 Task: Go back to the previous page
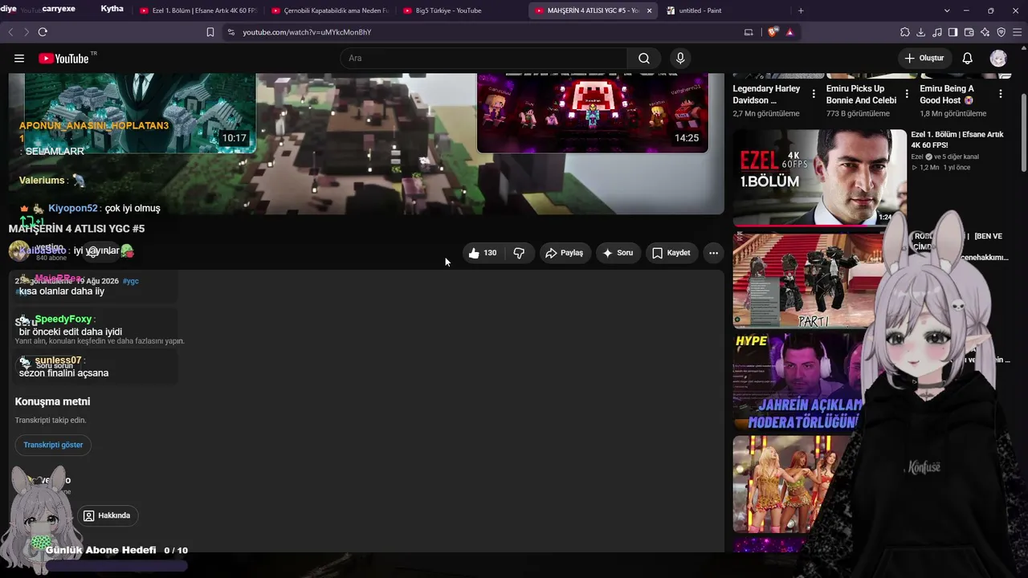tap(10, 32)
